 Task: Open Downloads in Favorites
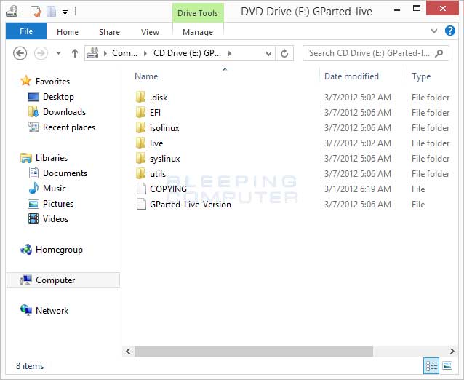[64, 112]
